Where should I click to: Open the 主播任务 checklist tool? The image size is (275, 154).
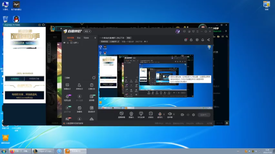click(x=91, y=87)
